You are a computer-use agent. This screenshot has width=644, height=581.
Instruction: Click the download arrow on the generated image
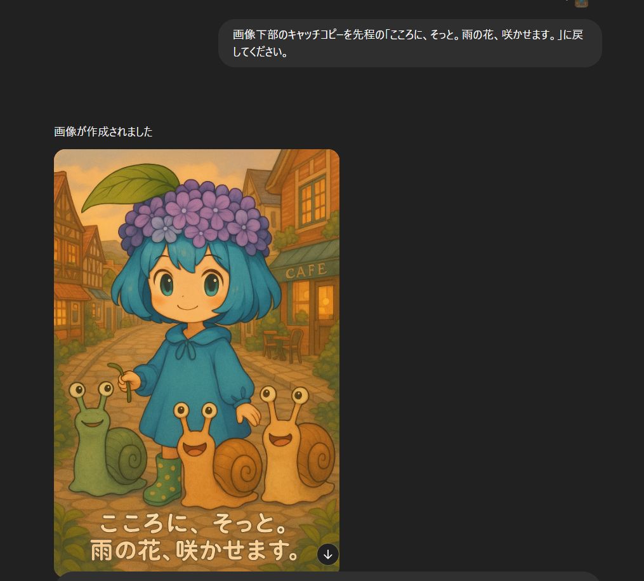click(x=328, y=554)
